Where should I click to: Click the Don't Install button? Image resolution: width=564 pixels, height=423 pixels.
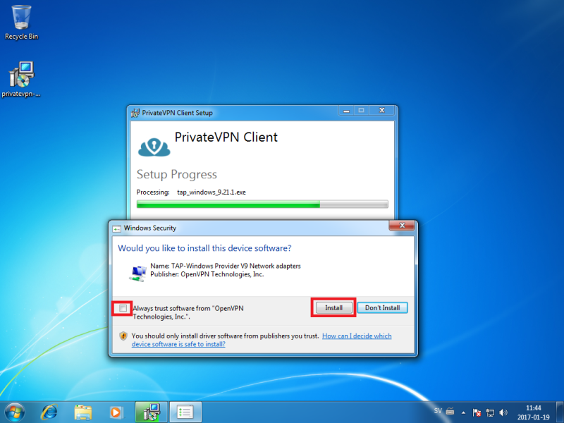coord(383,308)
